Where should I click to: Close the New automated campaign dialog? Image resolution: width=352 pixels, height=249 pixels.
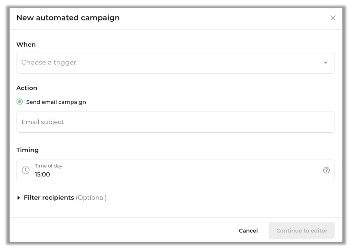pos(333,18)
